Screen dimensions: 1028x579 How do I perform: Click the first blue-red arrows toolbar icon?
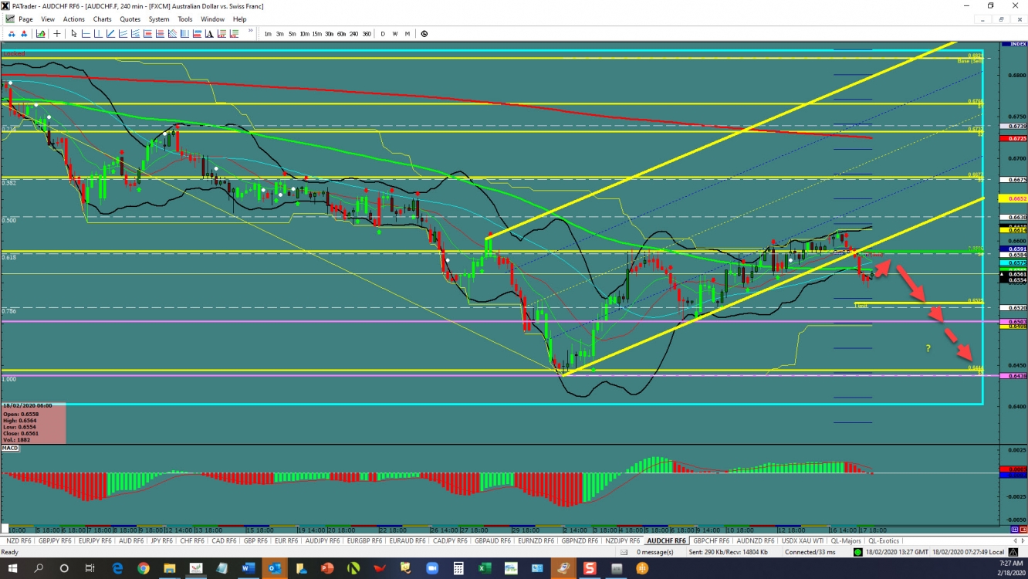point(12,34)
